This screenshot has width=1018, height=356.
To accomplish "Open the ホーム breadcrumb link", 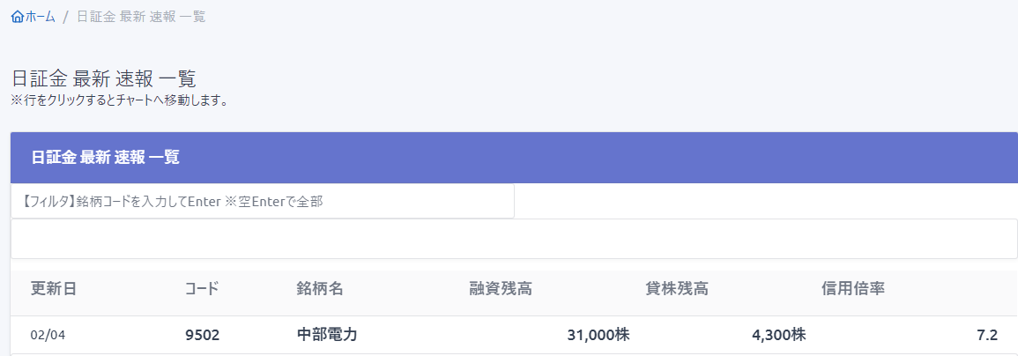I will pos(41,17).
